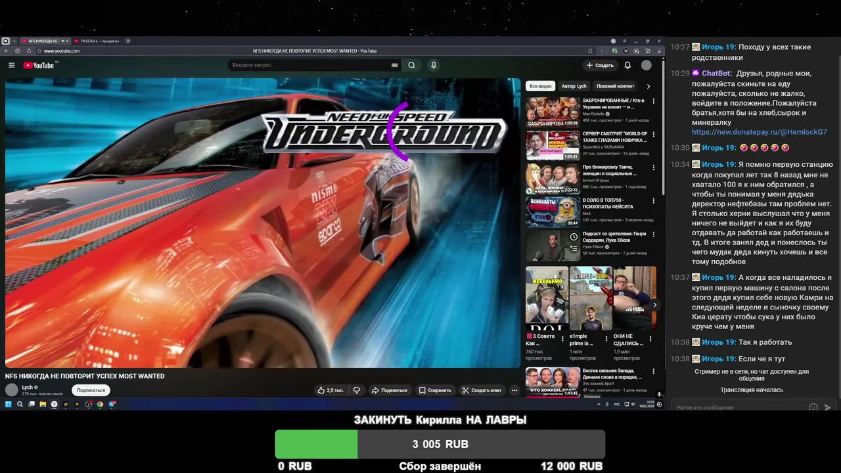
Task: Click the Создать create button
Action: click(600, 65)
